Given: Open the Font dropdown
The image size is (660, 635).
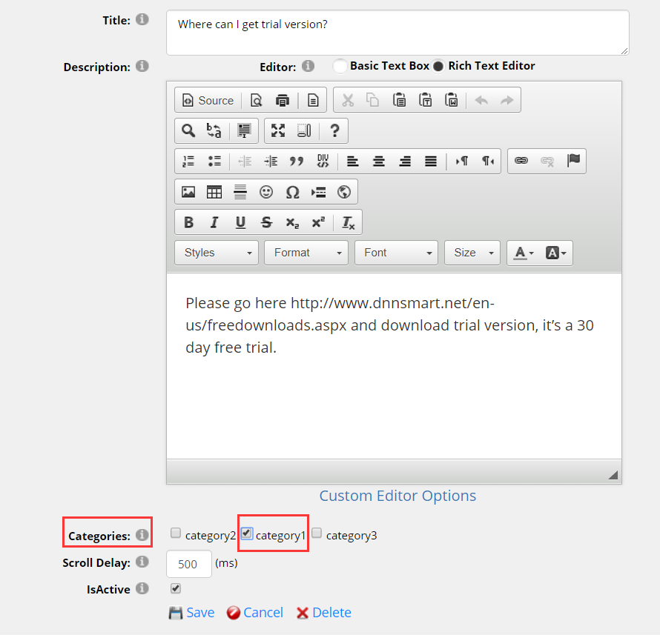Looking at the screenshot, I should pyautogui.click(x=396, y=253).
